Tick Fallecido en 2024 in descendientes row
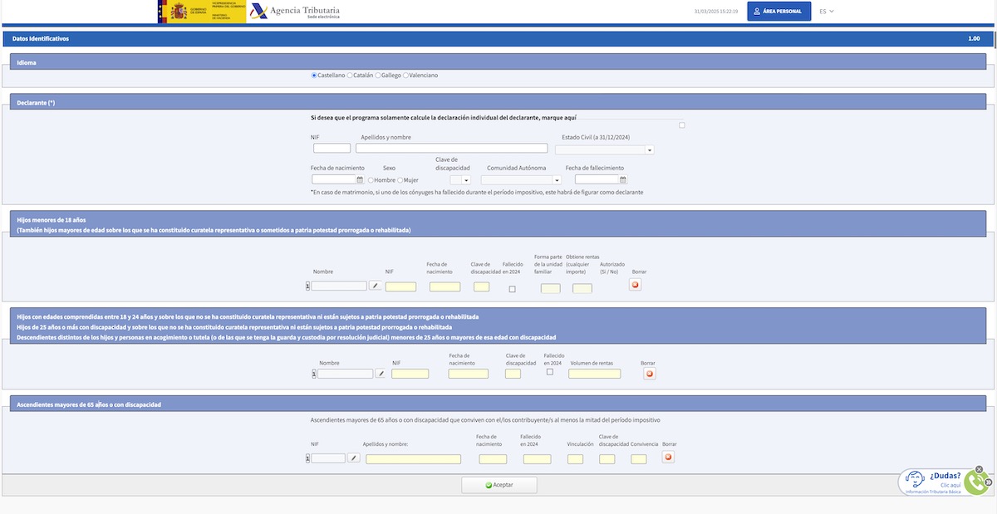 tap(550, 372)
